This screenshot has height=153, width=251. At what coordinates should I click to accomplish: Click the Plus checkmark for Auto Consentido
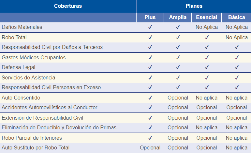click(150, 98)
